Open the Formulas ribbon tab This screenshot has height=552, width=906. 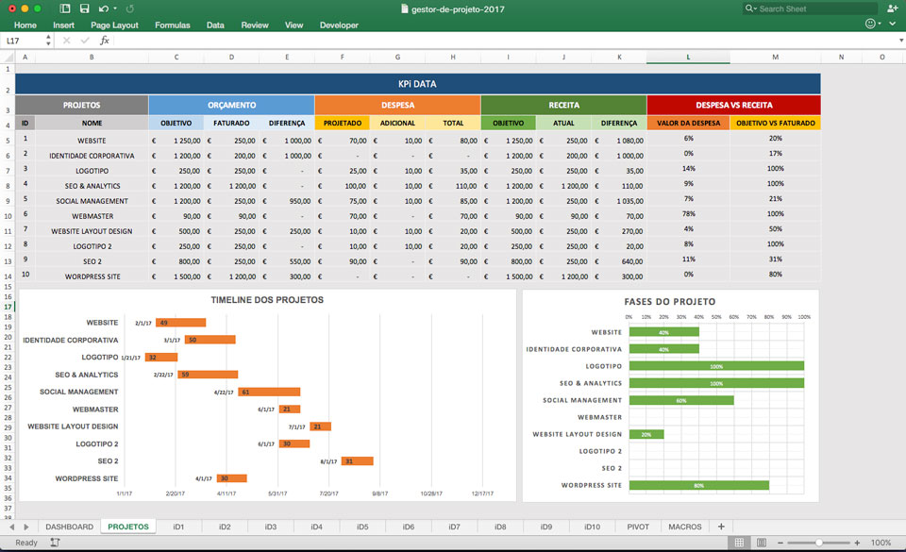tap(172, 25)
